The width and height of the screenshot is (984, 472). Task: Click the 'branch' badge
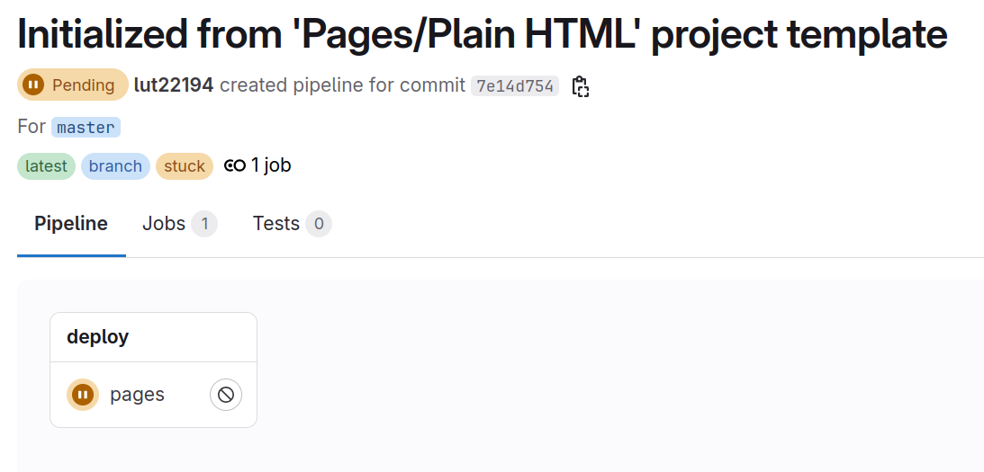pyautogui.click(x=115, y=166)
